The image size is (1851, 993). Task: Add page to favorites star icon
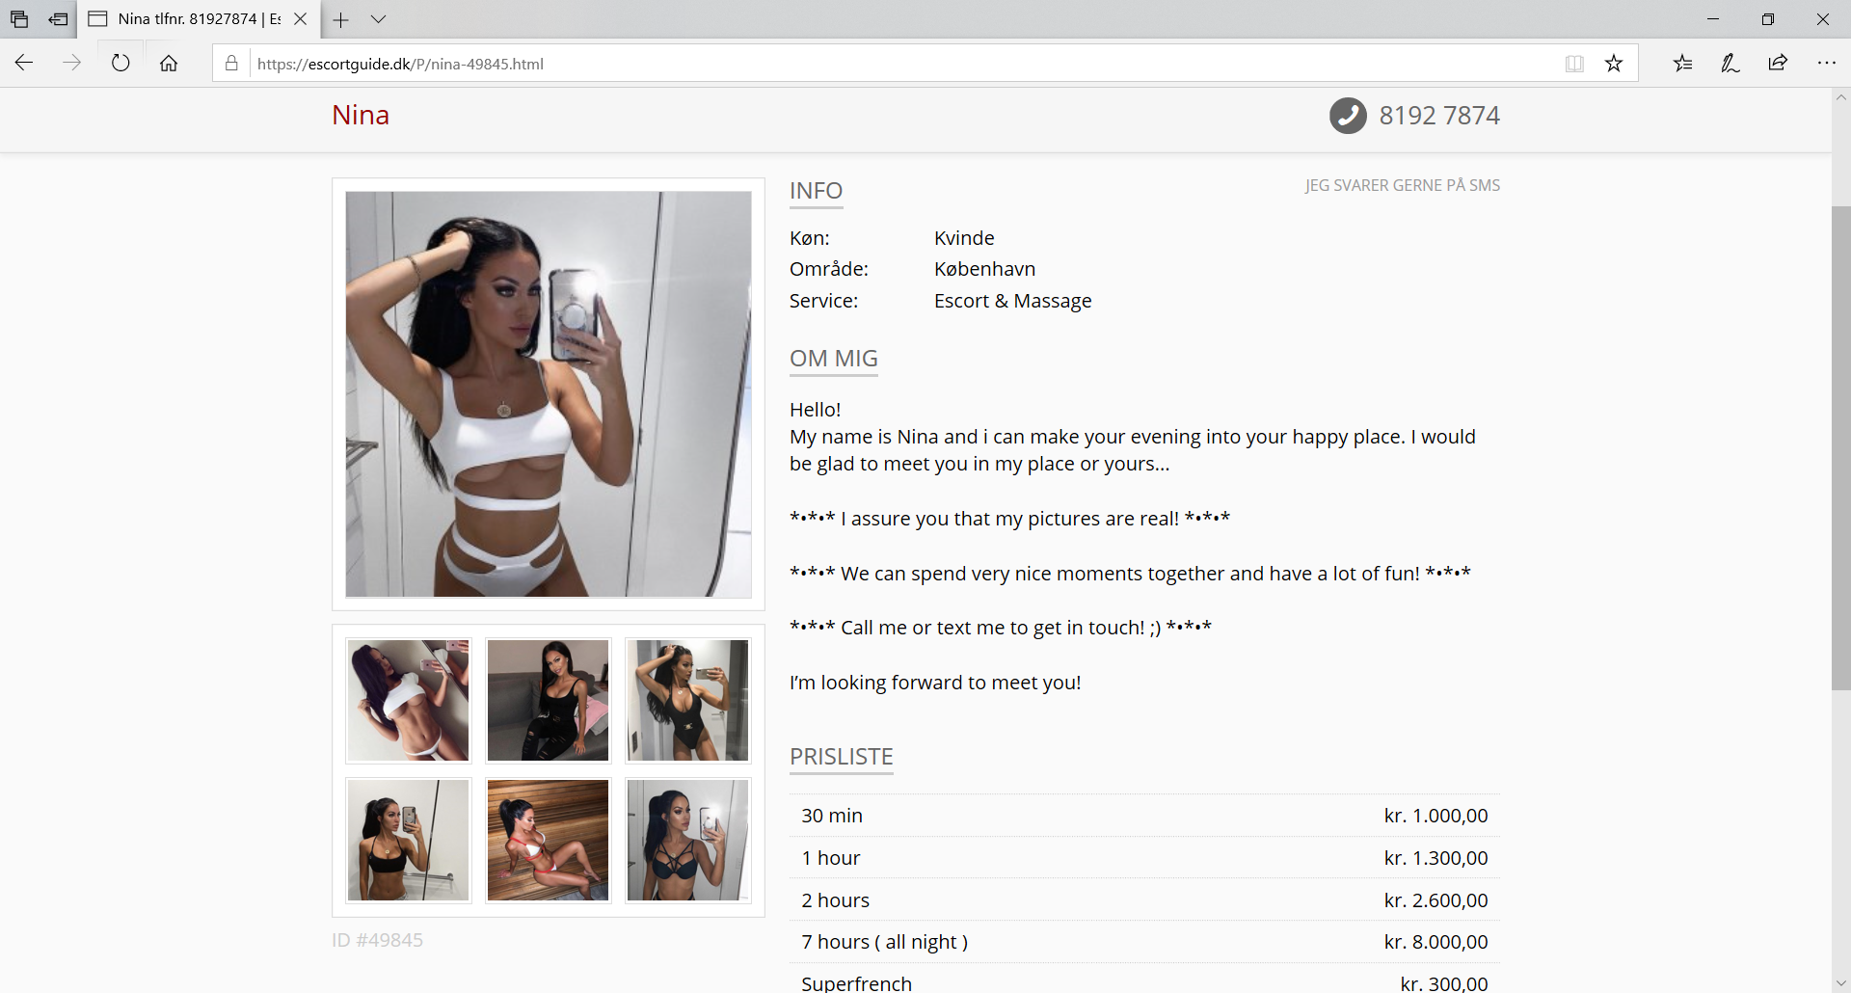(x=1614, y=64)
